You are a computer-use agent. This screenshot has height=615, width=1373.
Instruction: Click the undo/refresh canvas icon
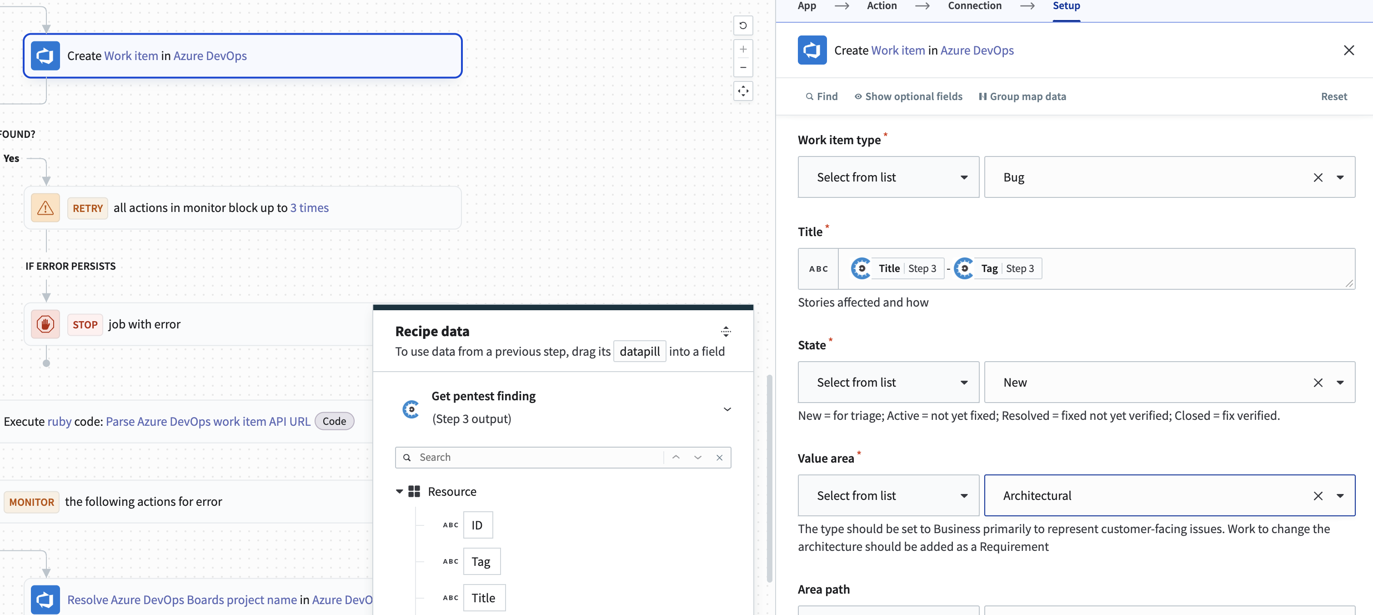[x=743, y=25]
